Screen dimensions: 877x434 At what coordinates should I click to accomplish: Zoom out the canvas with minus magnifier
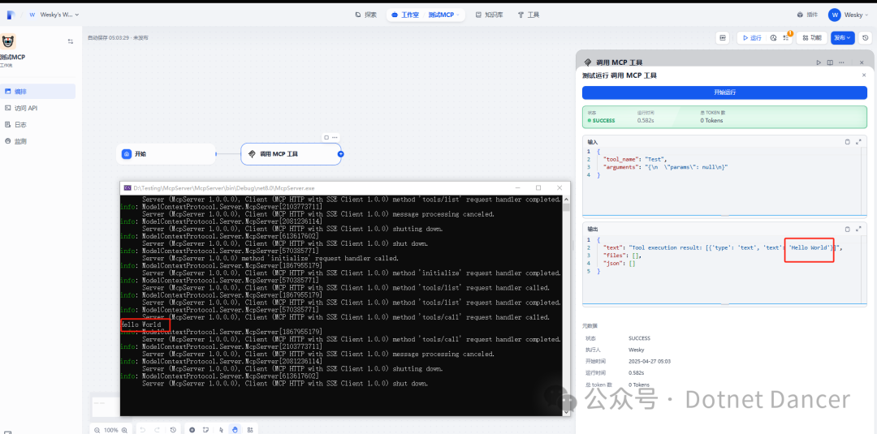[97, 430]
